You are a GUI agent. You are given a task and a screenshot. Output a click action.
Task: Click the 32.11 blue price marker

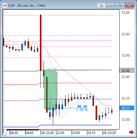coord(127,108)
